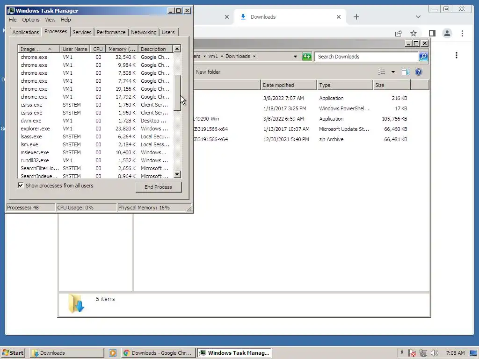Switch to the Services tab
Image resolution: width=479 pixels, height=359 pixels.
tap(82, 32)
